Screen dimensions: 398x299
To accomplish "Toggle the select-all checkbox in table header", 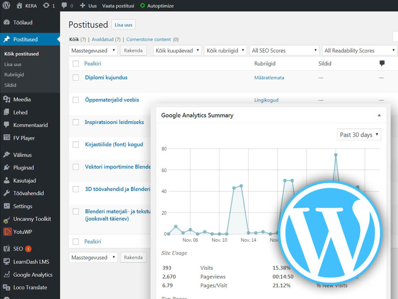I will (75, 64).
